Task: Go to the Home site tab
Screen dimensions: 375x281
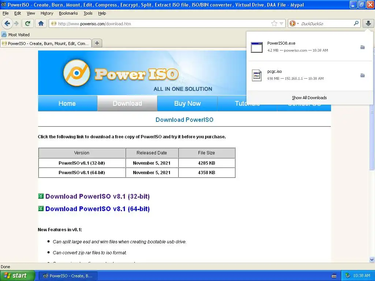Action: pyautogui.click(x=67, y=104)
